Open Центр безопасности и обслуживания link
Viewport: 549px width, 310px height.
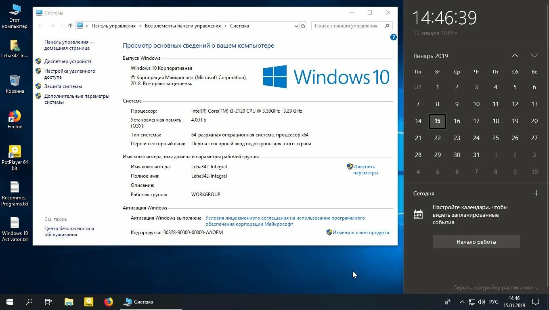pyautogui.click(x=69, y=231)
